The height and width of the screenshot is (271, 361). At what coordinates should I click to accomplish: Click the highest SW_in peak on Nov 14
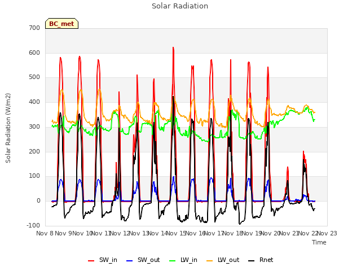pos(173,47)
